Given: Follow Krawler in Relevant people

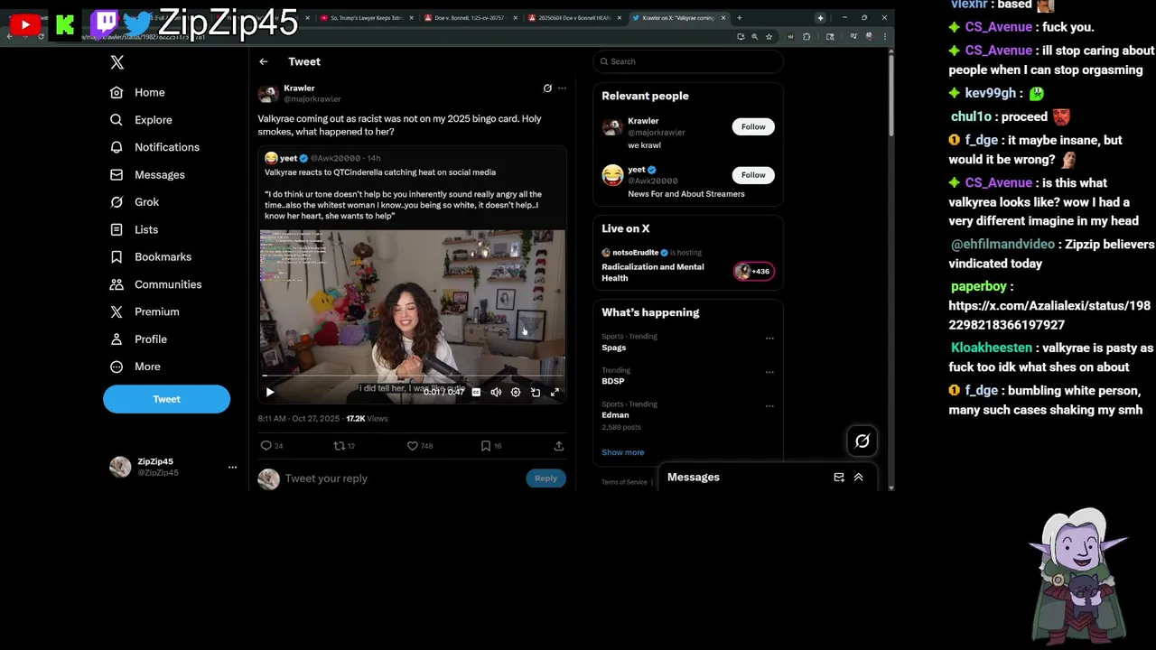Looking at the screenshot, I should click(x=753, y=126).
